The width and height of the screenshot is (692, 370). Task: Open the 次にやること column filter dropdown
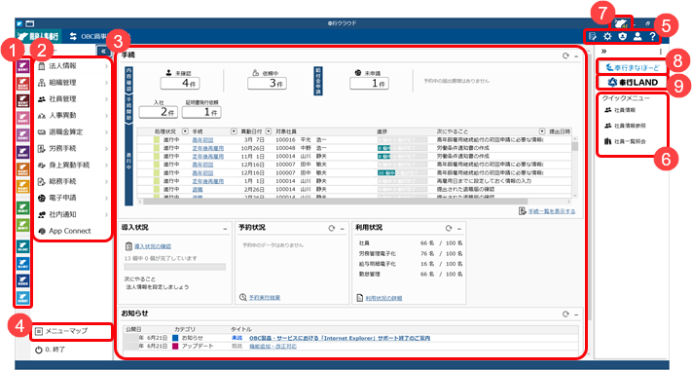542,131
